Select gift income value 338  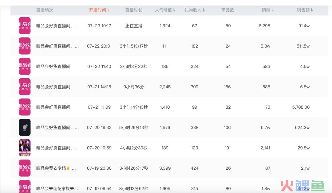click(x=195, y=127)
